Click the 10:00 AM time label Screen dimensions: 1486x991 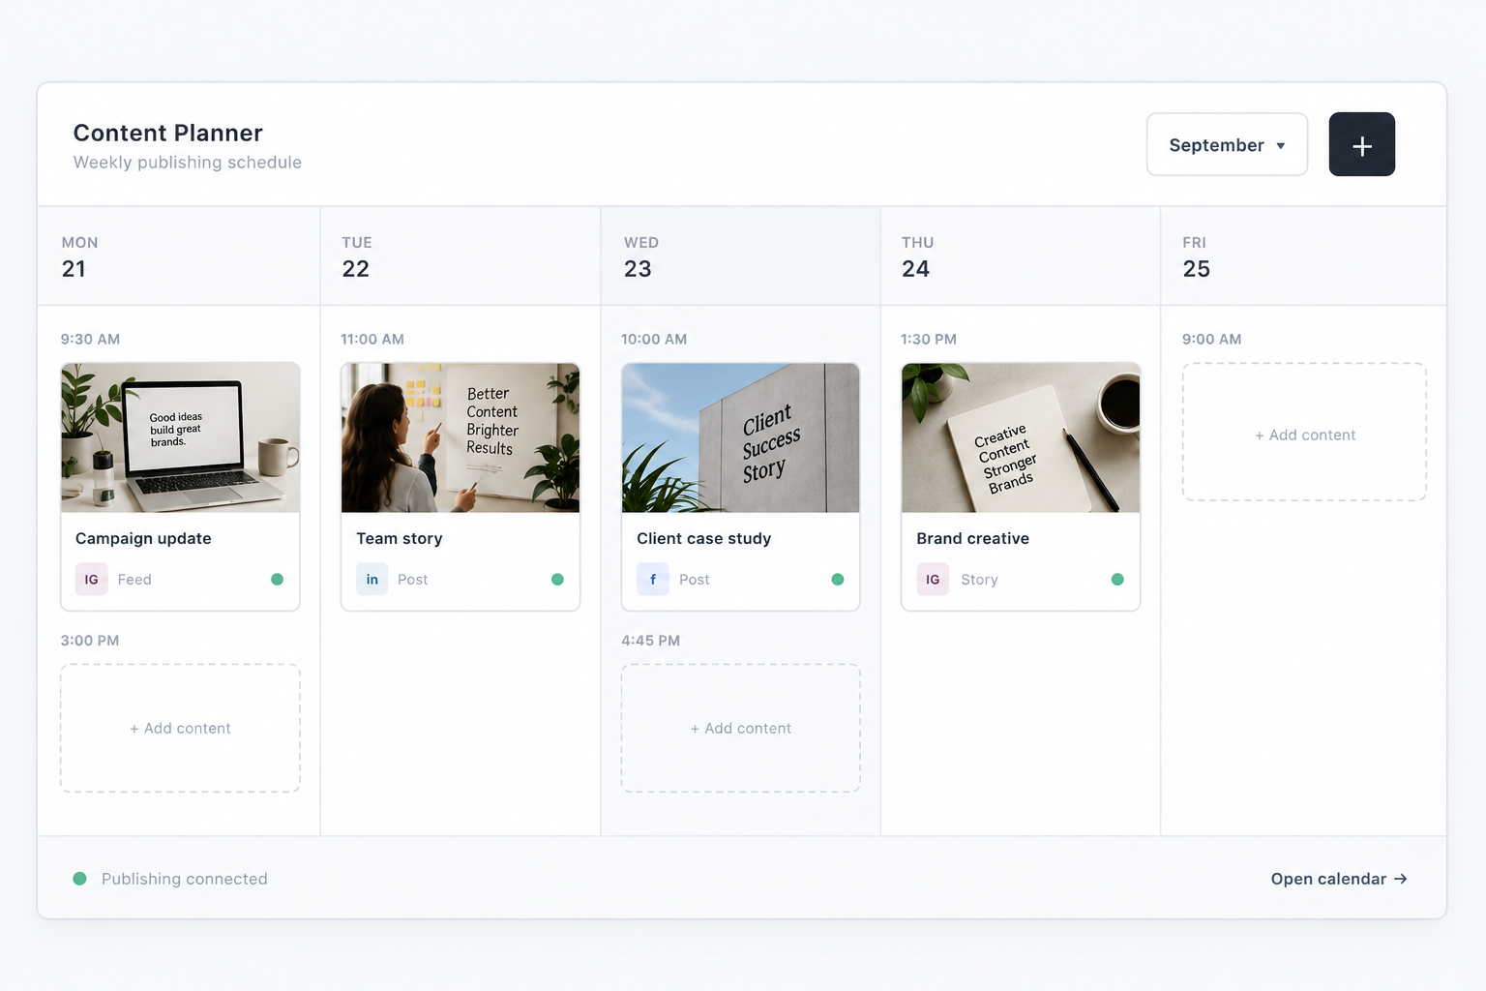tap(654, 339)
